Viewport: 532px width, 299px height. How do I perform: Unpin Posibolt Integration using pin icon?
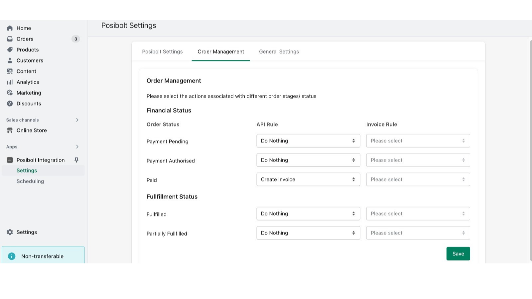(x=76, y=160)
